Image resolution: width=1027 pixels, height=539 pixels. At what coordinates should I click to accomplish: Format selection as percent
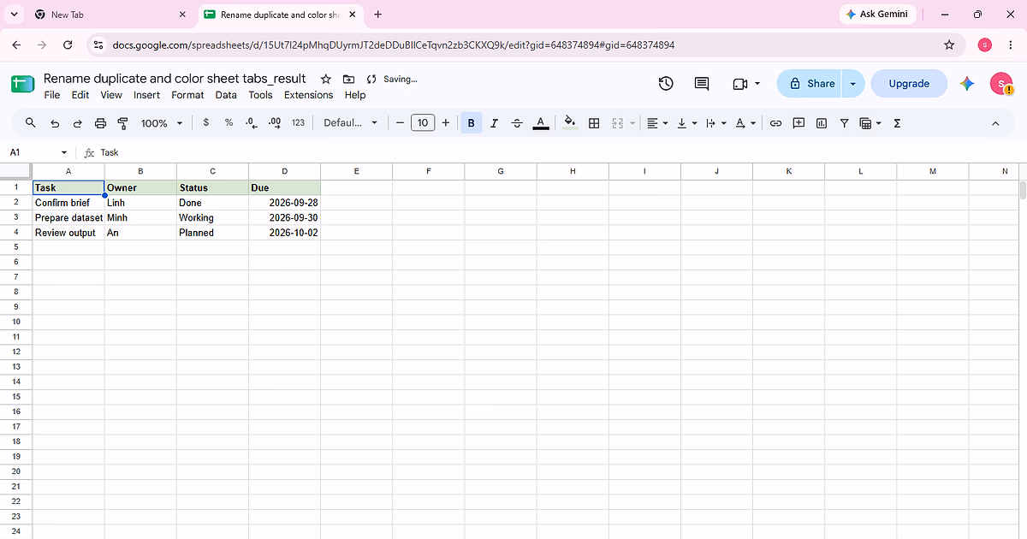229,123
